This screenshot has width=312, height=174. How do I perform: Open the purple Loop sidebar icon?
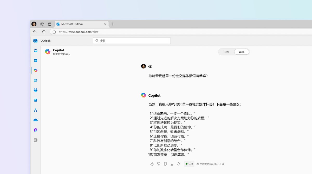point(36,130)
